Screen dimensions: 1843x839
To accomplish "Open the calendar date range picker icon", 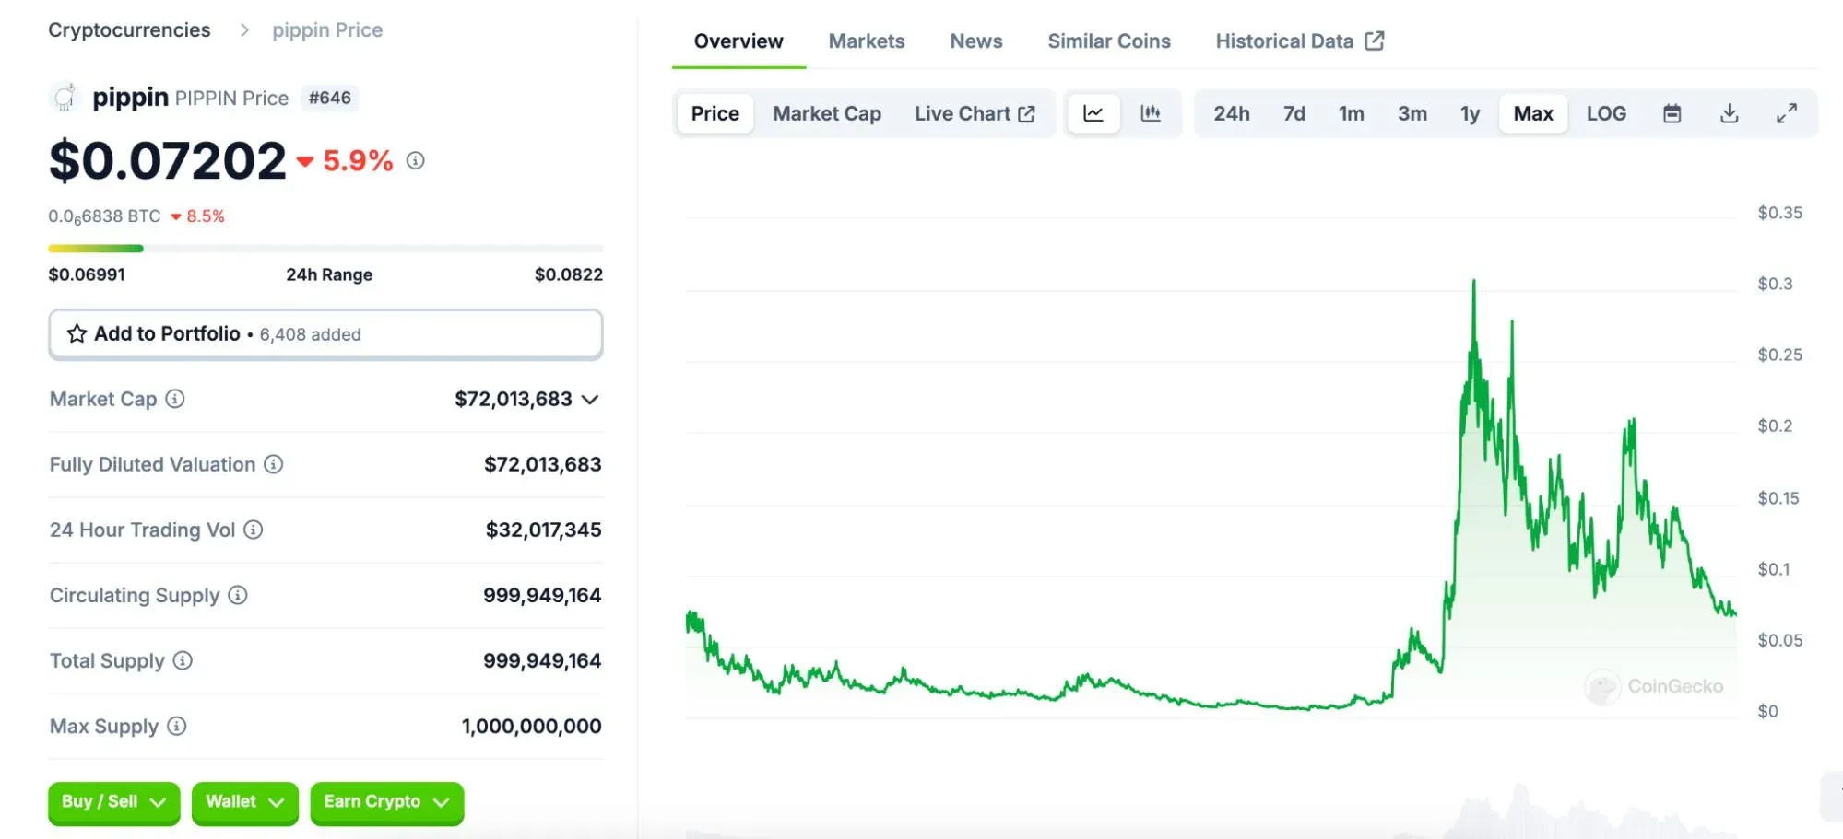I will [x=1672, y=112].
